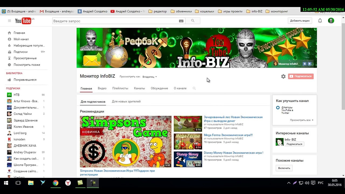This screenshot has height=194, width=345.
Task: Open Disney Money Новая Экономическая игра link
Action: click(233, 153)
